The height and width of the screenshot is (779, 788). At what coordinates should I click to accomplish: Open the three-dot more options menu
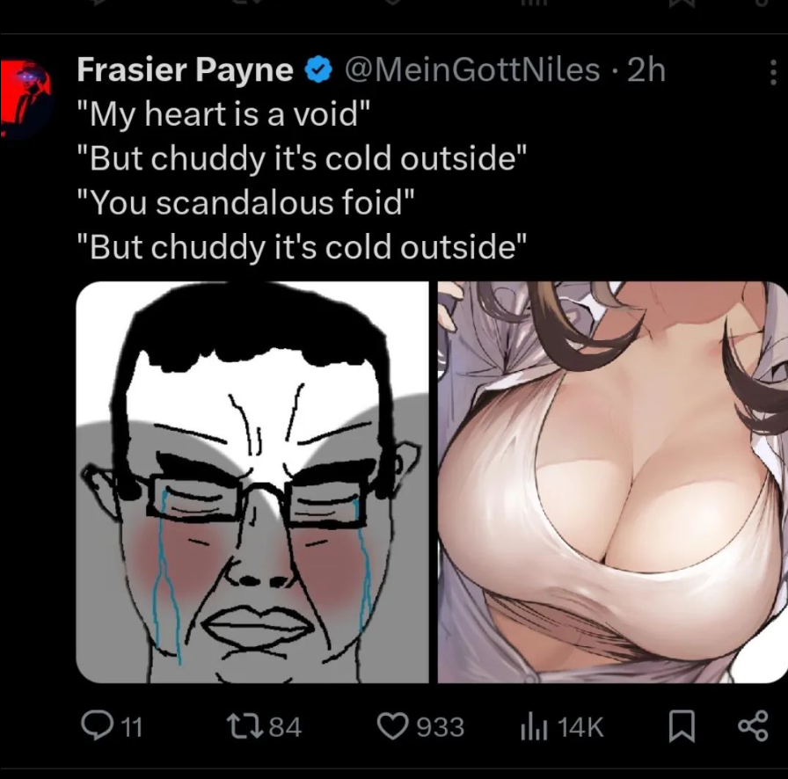(773, 71)
